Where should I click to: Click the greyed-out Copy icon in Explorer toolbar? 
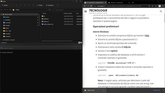(16, 5)
